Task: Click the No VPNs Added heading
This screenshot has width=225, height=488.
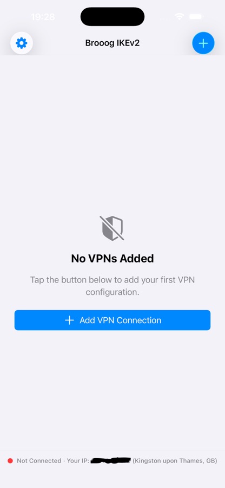Action: click(112, 259)
